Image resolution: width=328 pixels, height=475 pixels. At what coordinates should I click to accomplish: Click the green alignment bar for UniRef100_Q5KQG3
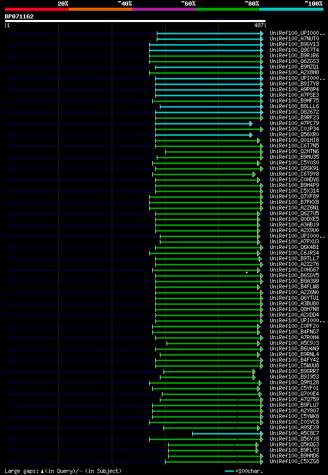tap(214, 445)
